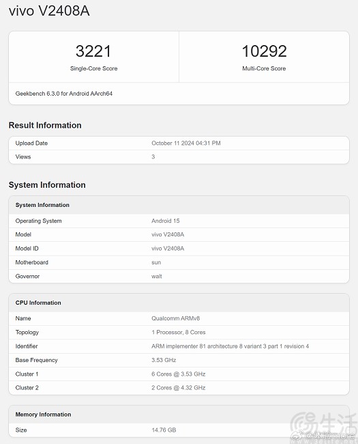Select the Motherboard value sun
The height and width of the screenshot is (444, 358).
pyautogui.click(x=156, y=262)
